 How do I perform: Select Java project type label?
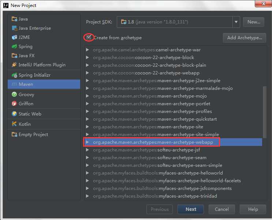pos(23,19)
